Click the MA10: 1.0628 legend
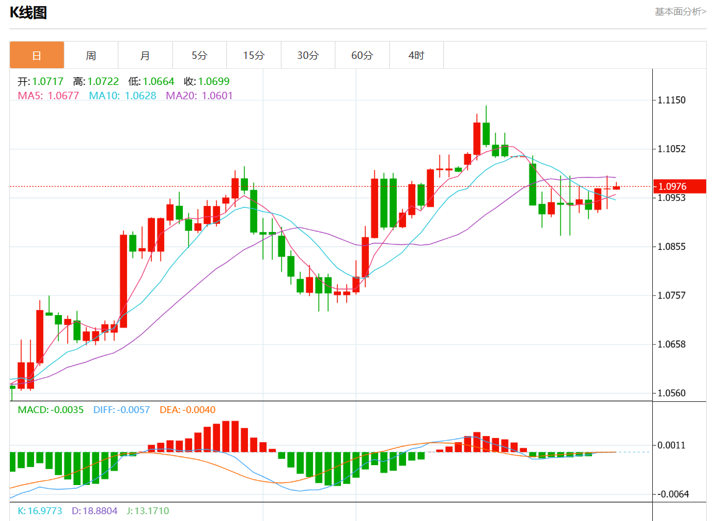 (122, 96)
